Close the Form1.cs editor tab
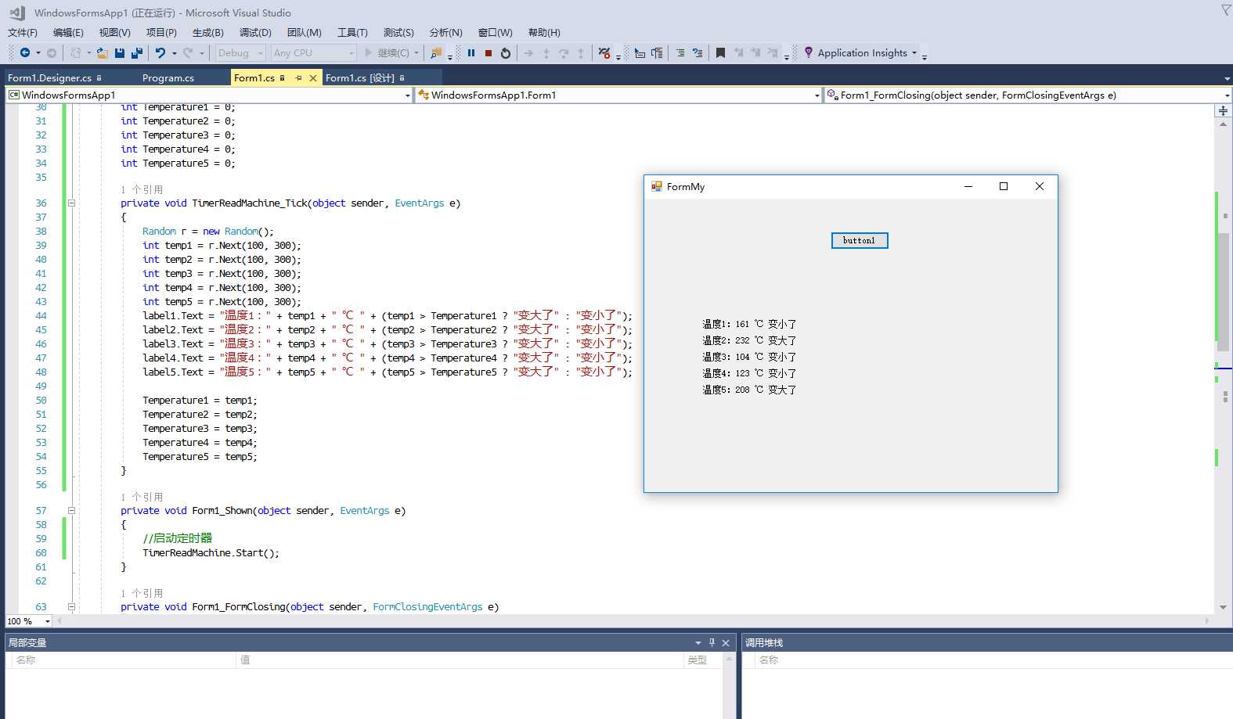Viewport: 1233px width, 719px height. click(313, 78)
